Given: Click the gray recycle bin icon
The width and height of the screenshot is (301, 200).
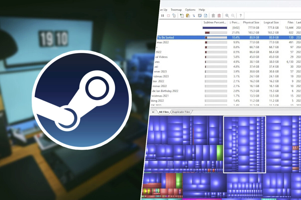Looking at the screenshot, I should click(213, 15).
